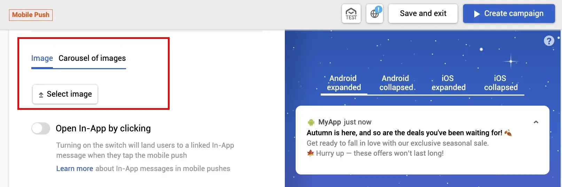Open the Learn more link

point(75,169)
